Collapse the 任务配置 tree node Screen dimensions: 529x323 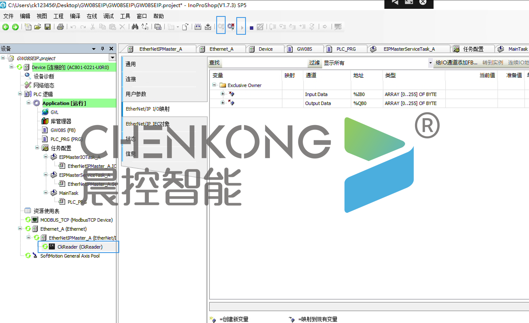[37, 147]
